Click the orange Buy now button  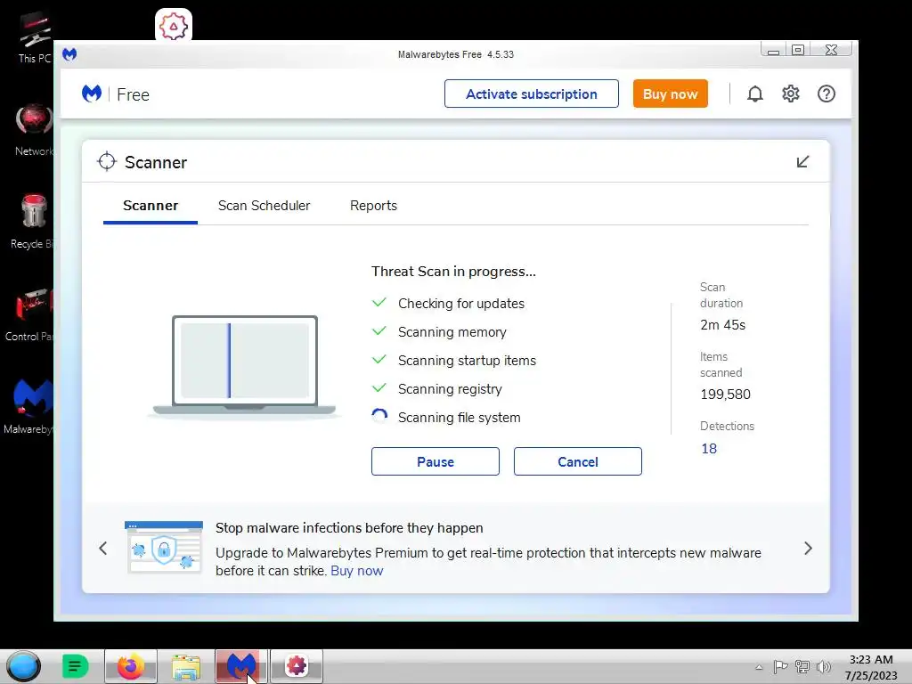pyautogui.click(x=670, y=94)
